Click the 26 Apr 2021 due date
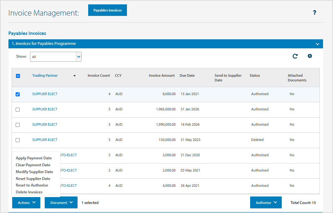This screenshot has width=333, height=213. pos(190,186)
